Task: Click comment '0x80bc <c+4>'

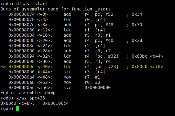Action: tap(147, 56)
